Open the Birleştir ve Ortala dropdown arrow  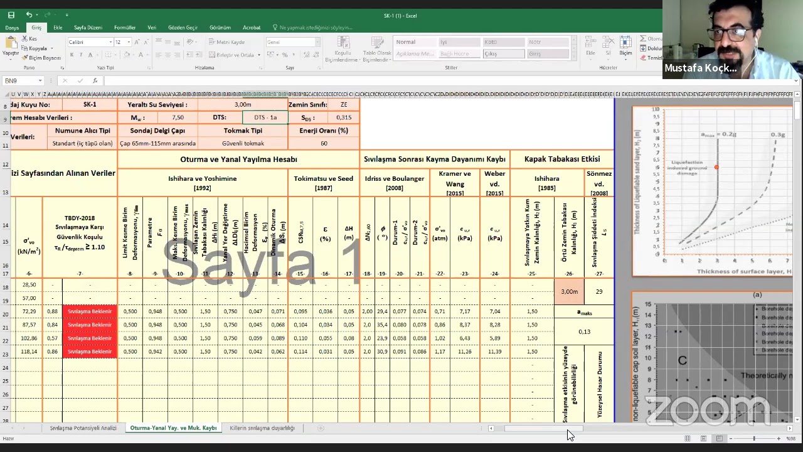[259, 55]
